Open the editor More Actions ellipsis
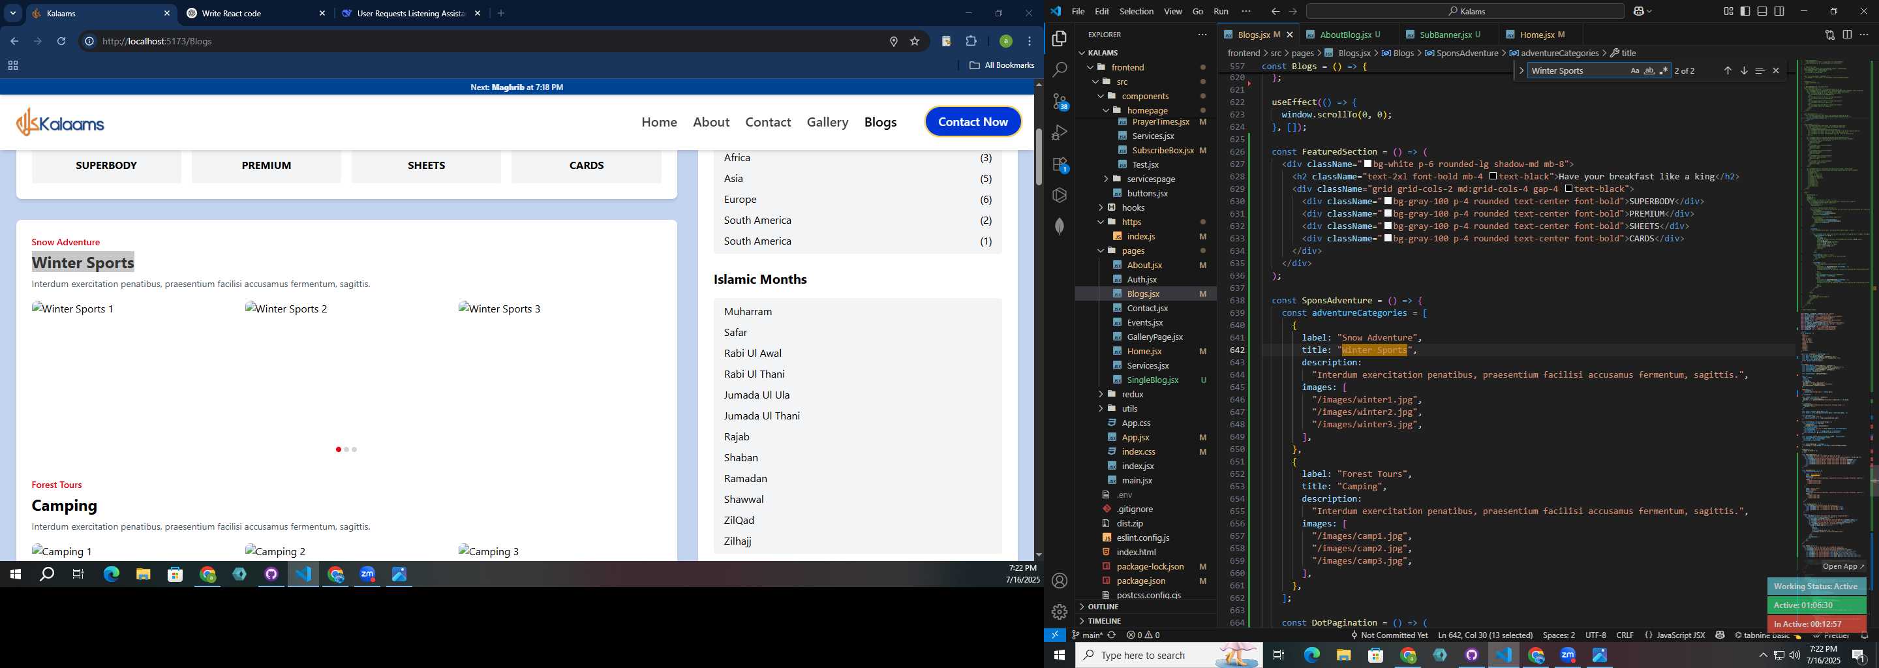 (x=1865, y=35)
